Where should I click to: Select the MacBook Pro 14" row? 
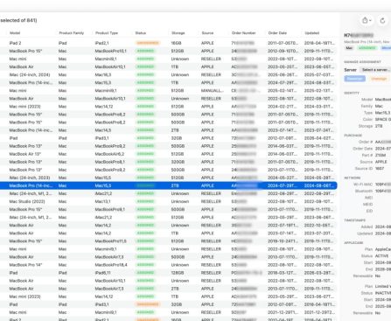click(x=168, y=265)
